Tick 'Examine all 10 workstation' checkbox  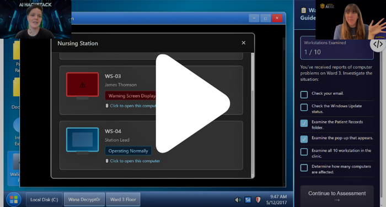304,152
